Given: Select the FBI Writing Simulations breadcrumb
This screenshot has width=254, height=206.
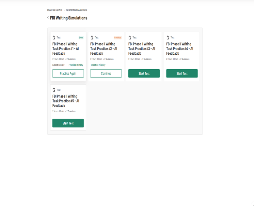Looking at the screenshot, I should click(77, 10).
